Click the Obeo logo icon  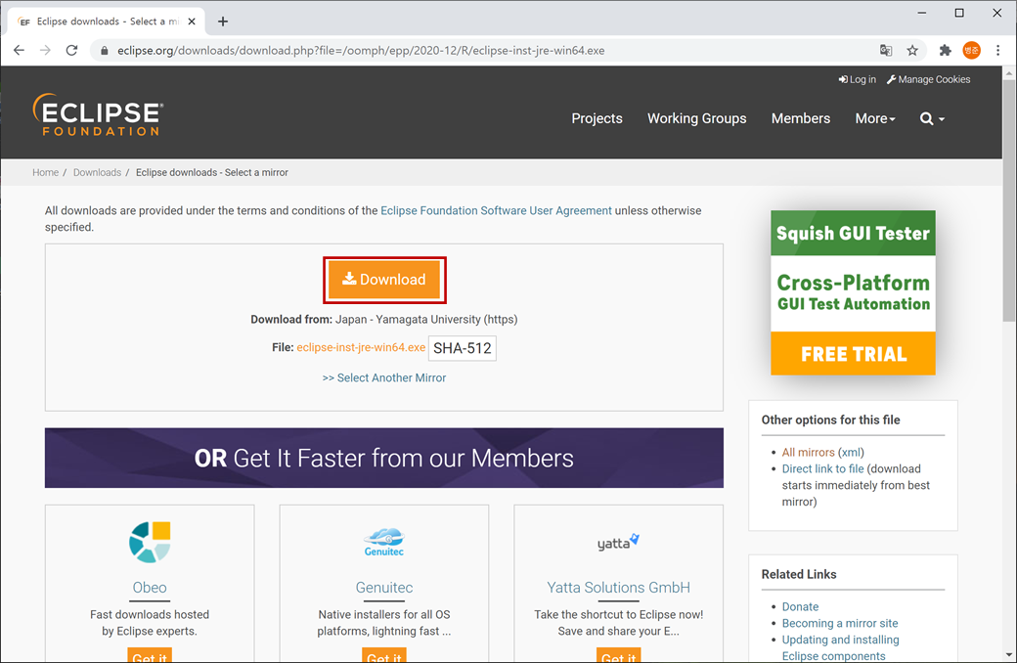pos(150,542)
